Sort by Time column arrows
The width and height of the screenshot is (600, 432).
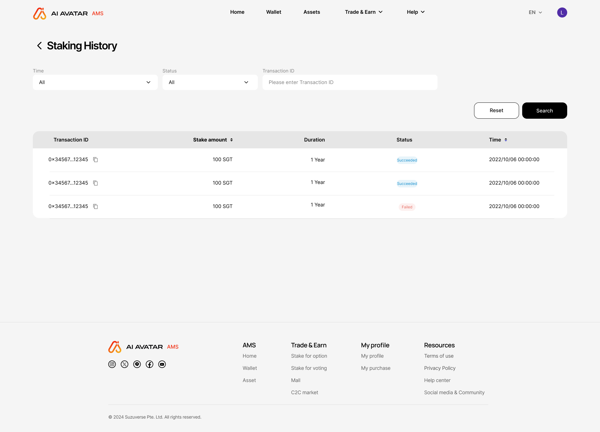pos(506,140)
